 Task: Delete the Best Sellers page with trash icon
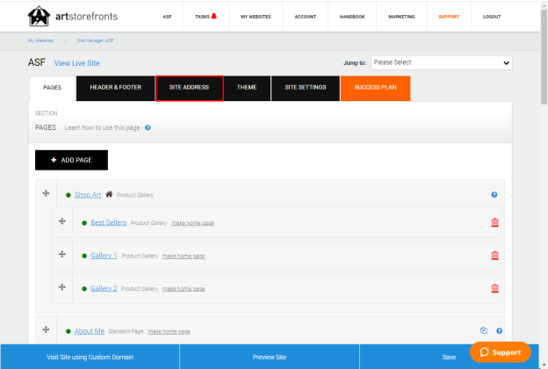coord(494,222)
